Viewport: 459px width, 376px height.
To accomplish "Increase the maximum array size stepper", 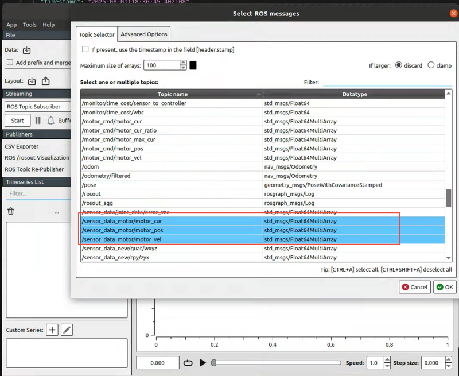I will coord(183,63).
